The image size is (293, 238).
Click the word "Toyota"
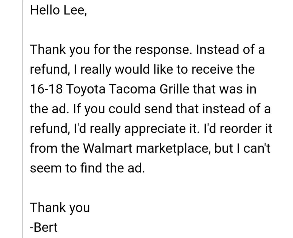(x=86, y=89)
